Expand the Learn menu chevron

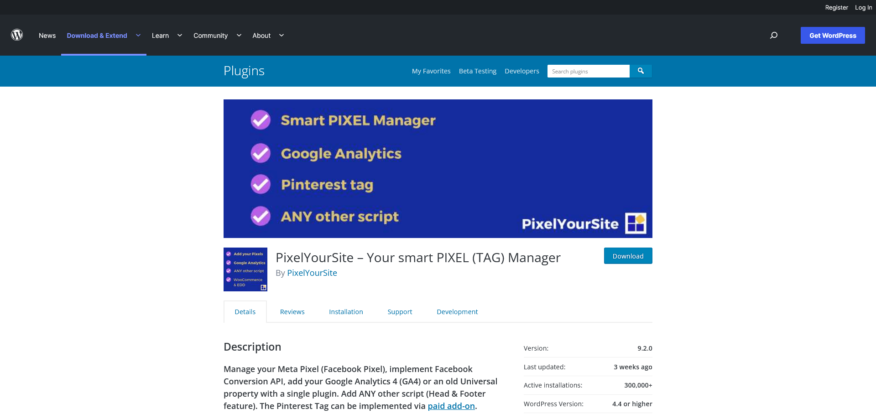click(x=180, y=36)
